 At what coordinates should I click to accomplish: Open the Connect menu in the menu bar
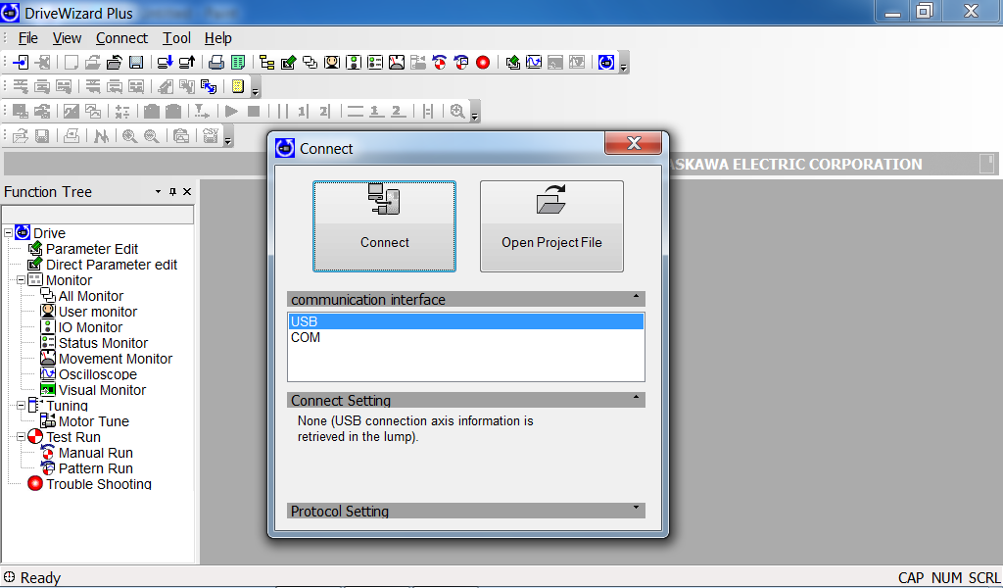coord(121,38)
